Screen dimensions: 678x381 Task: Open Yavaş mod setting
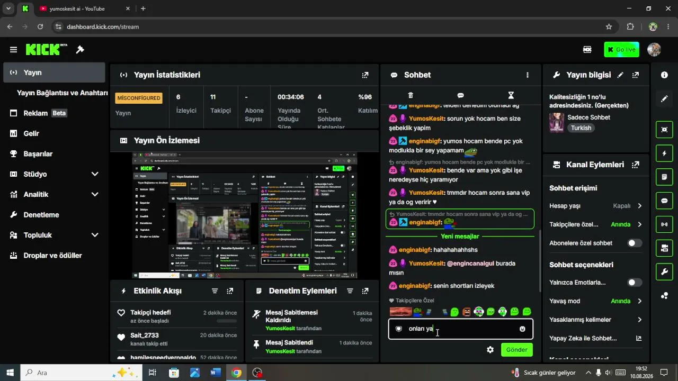tap(596, 301)
